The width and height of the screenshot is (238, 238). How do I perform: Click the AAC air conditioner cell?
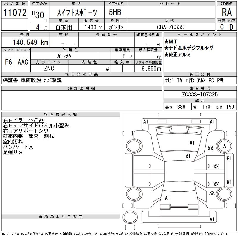[23, 62]
